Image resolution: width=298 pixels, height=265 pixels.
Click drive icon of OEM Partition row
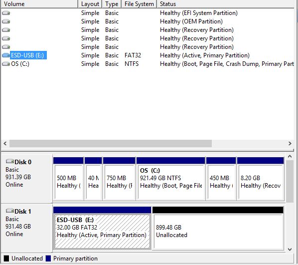pos(6,21)
